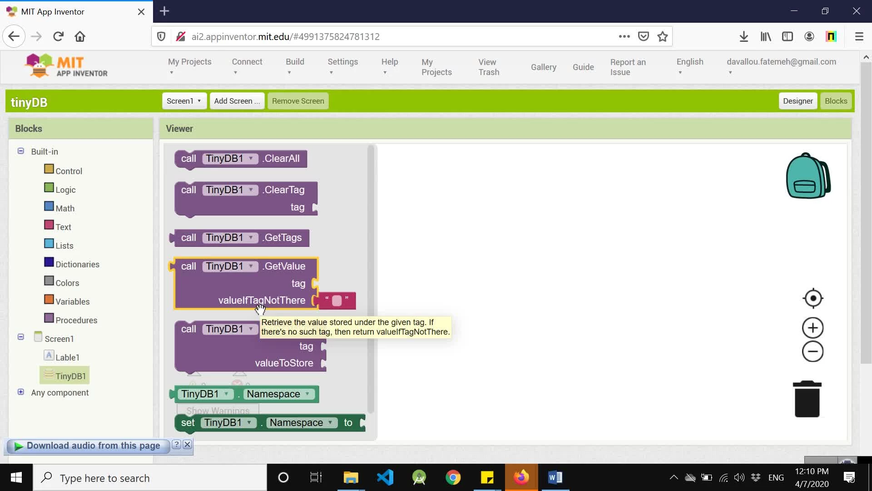Open Visual Studio Code from the taskbar

[385, 477]
